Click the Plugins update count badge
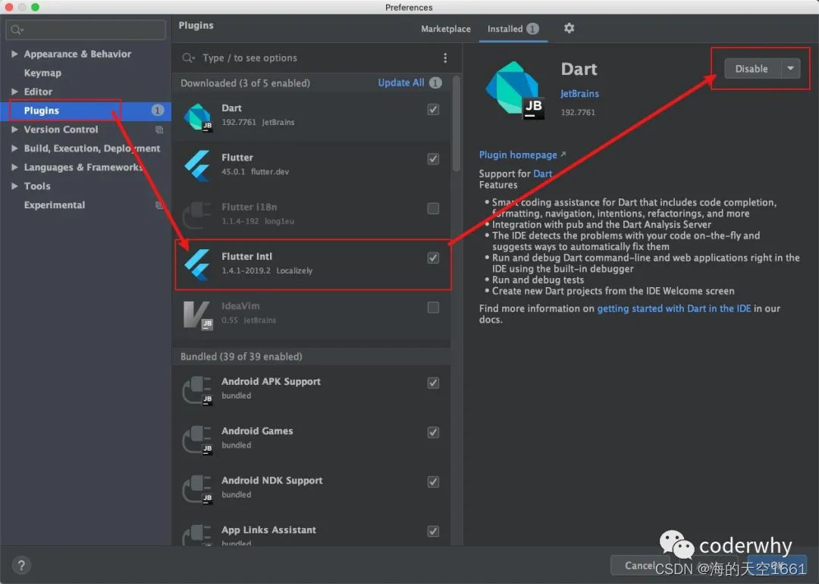Viewport: 819px width, 584px height. tap(157, 110)
